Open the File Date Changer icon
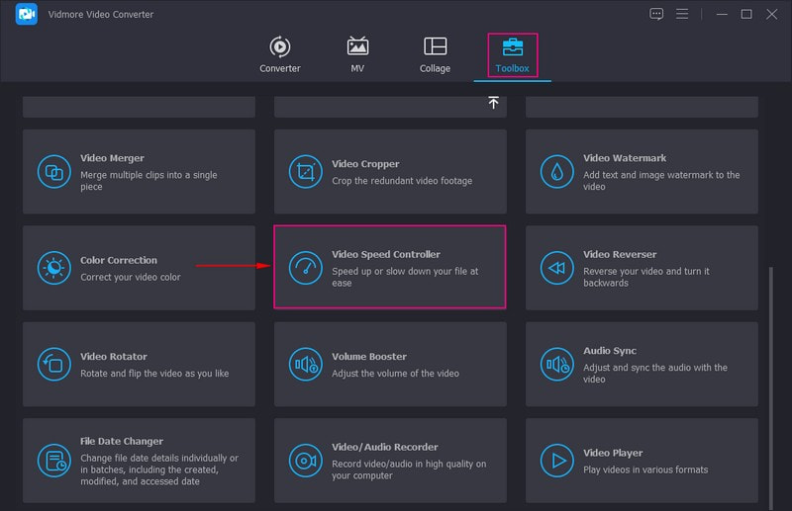Viewport: 792px width, 511px height. click(53, 461)
